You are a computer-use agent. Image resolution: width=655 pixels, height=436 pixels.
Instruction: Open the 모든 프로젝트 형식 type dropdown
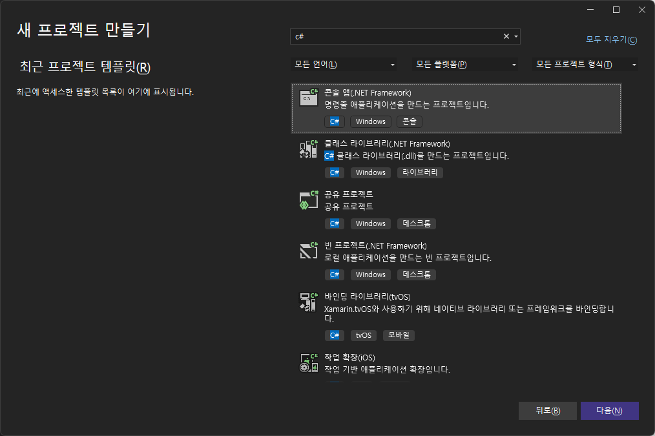[585, 65]
